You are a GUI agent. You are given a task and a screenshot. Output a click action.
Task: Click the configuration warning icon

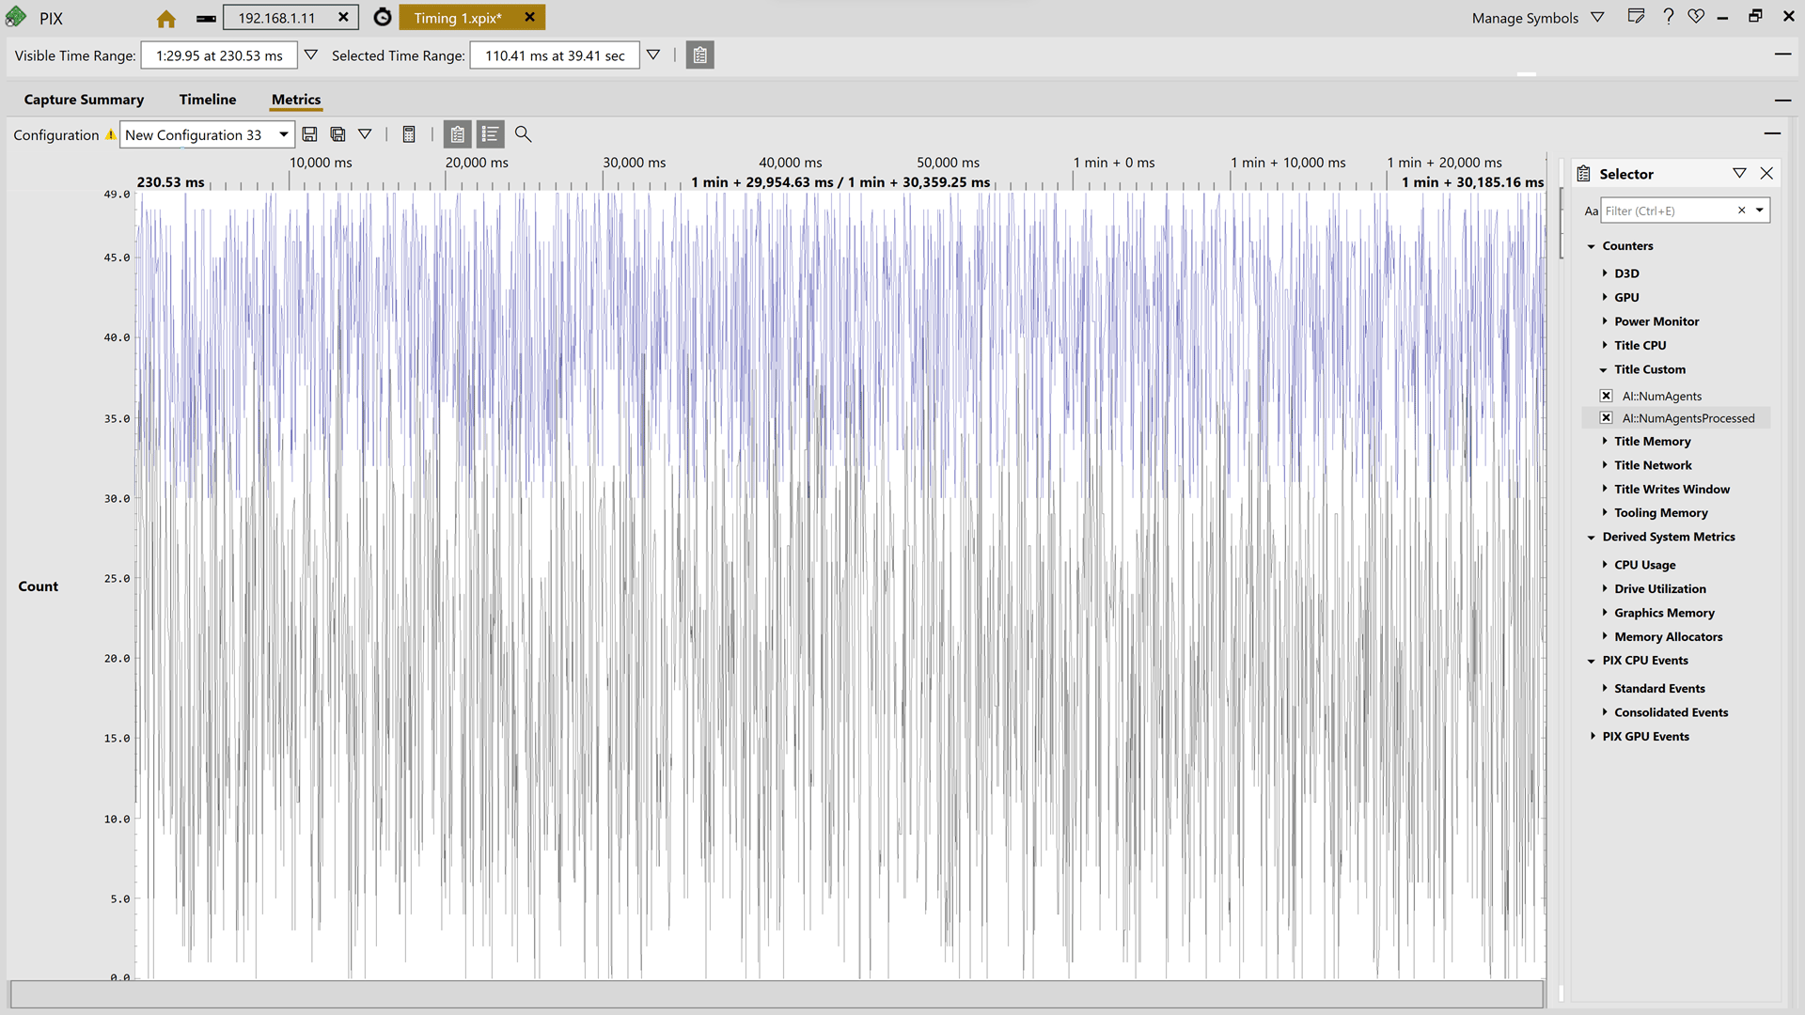click(x=111, y=135)
